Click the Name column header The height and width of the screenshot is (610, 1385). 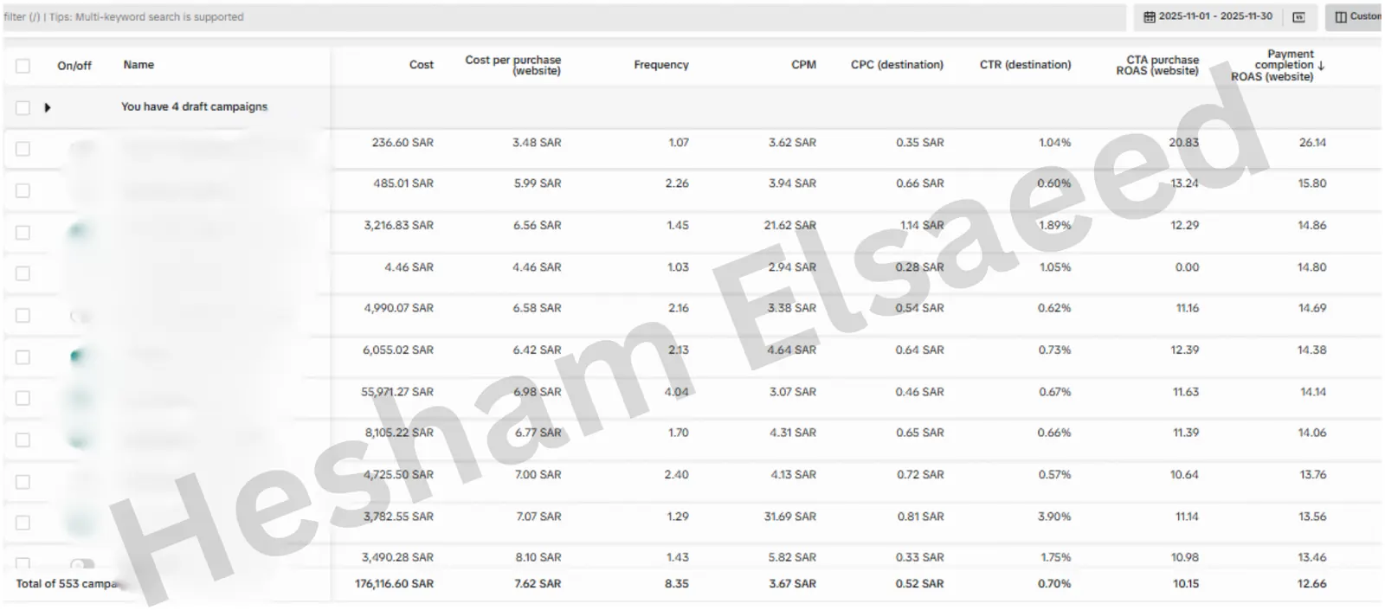click(x=138, y=65)
